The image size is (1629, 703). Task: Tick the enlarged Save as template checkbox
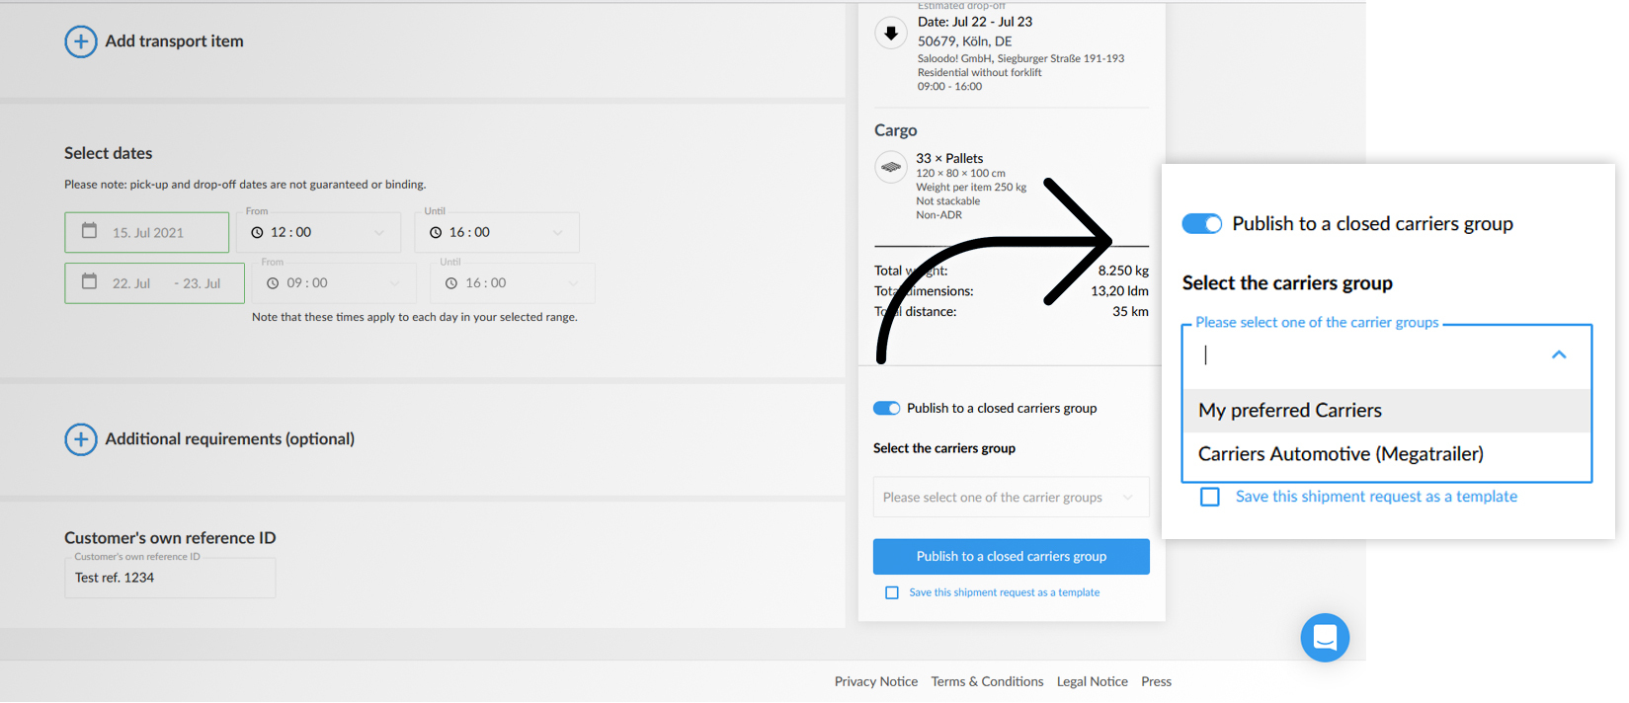point(1210,497)
